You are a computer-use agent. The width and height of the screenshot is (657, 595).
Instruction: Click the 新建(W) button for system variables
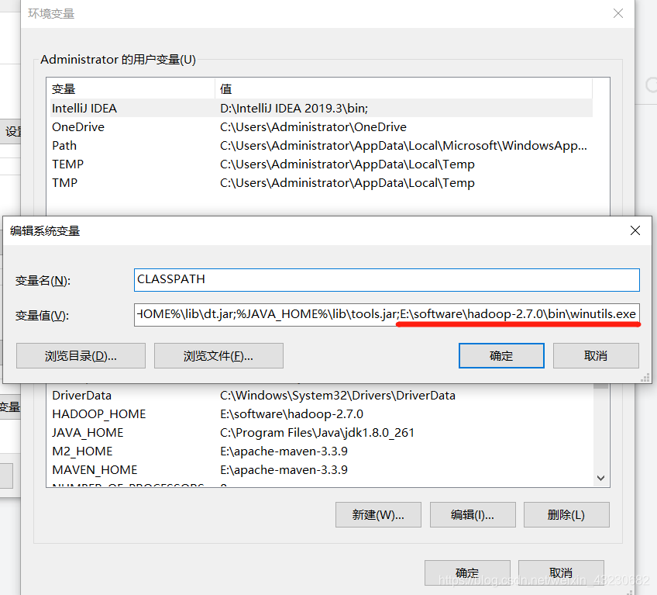pos(378,514)
